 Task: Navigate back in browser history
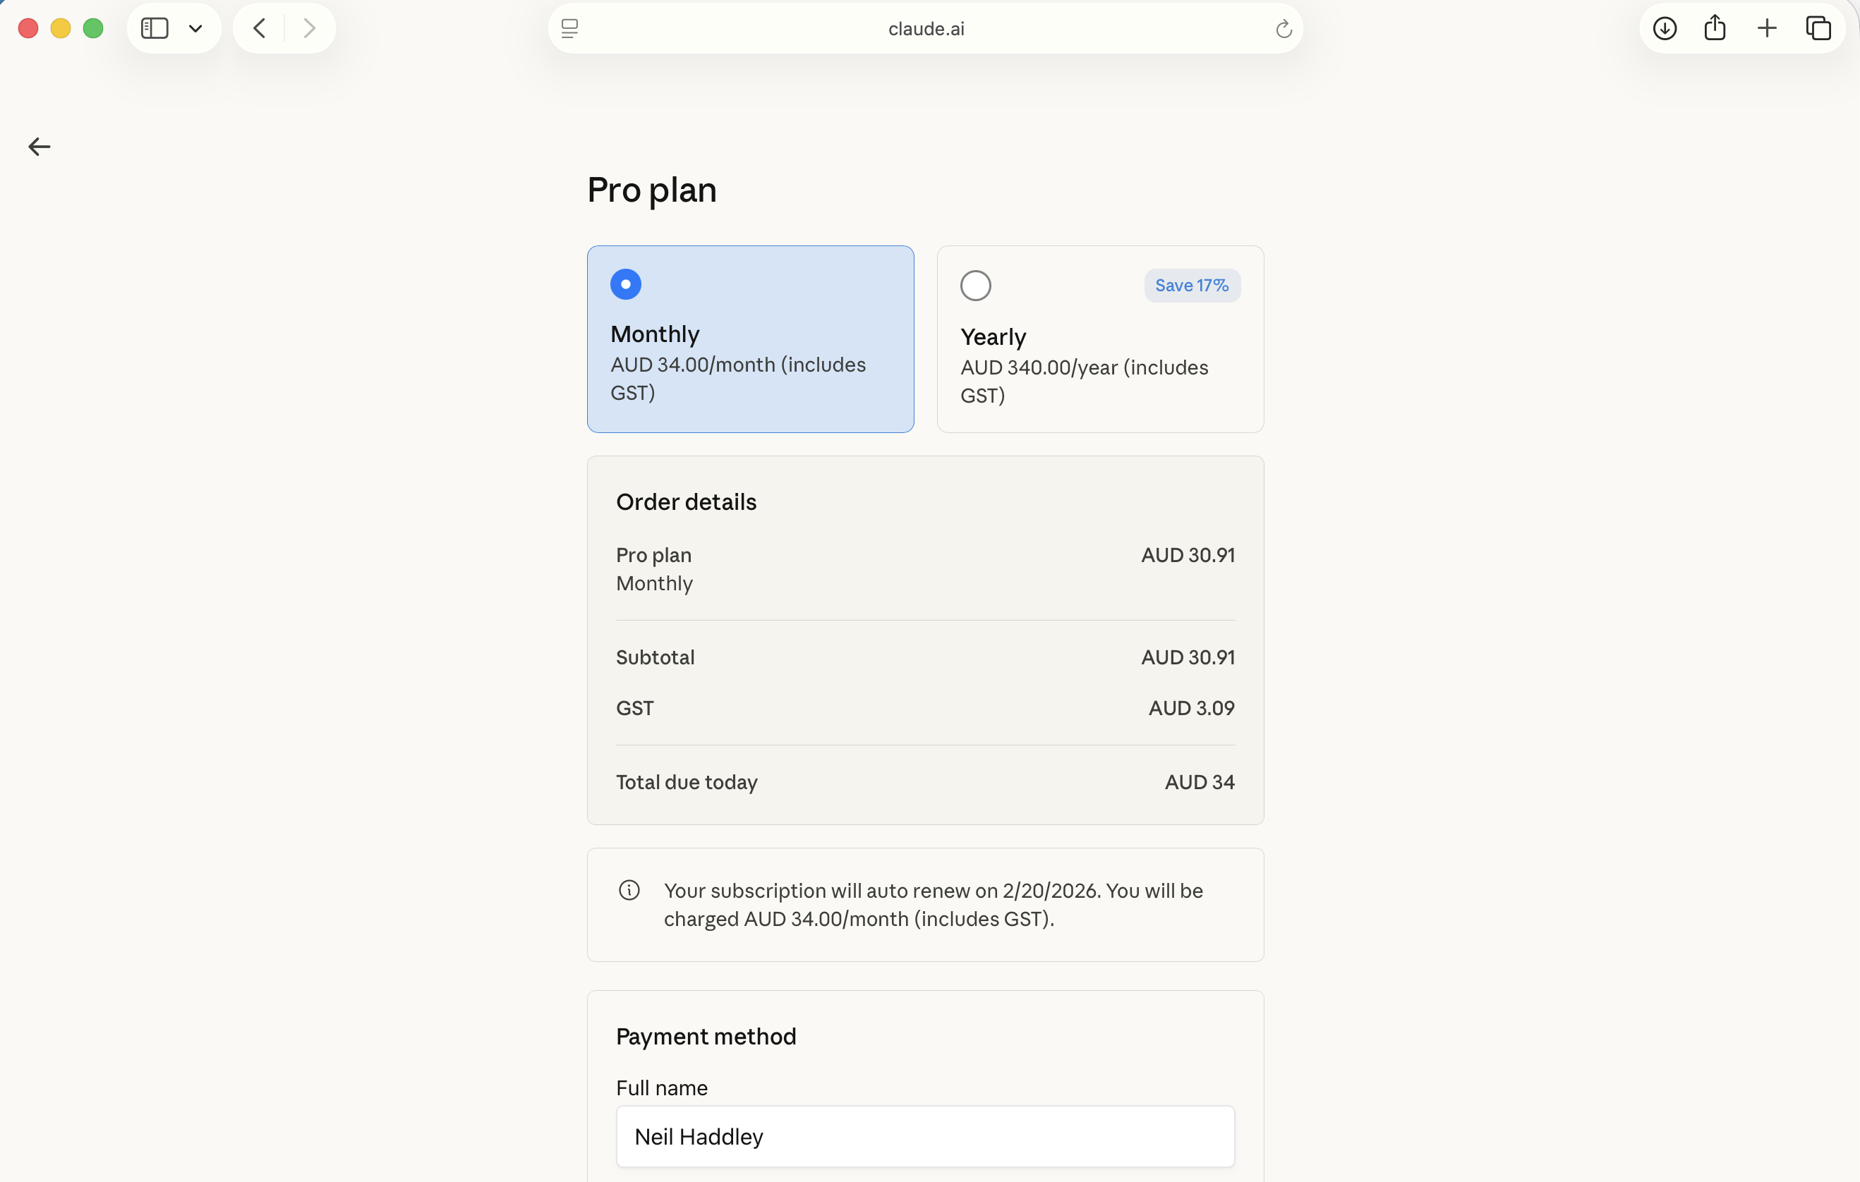[258, 28]
